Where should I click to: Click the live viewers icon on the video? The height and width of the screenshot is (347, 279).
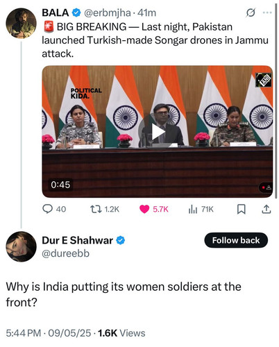point(266,187)
